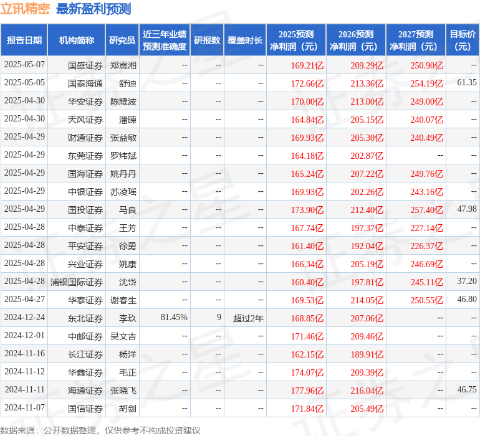
Task: Click researcher name 胡剑
Action: [x=127, y=409]
